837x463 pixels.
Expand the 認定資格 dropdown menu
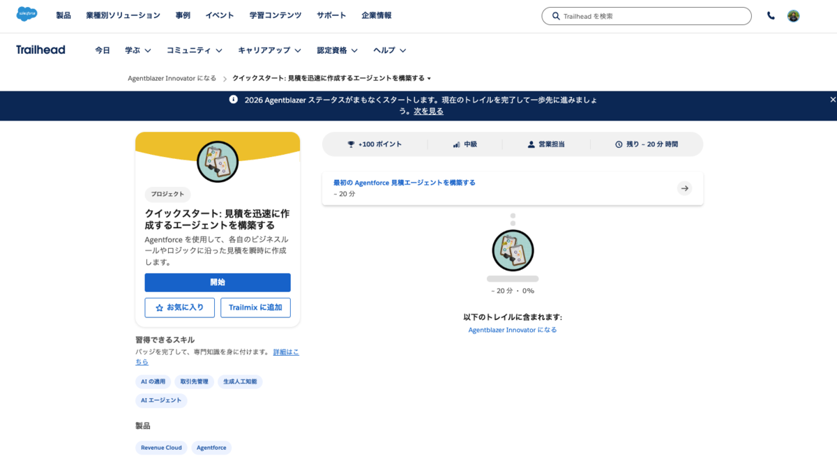[338, 50]
